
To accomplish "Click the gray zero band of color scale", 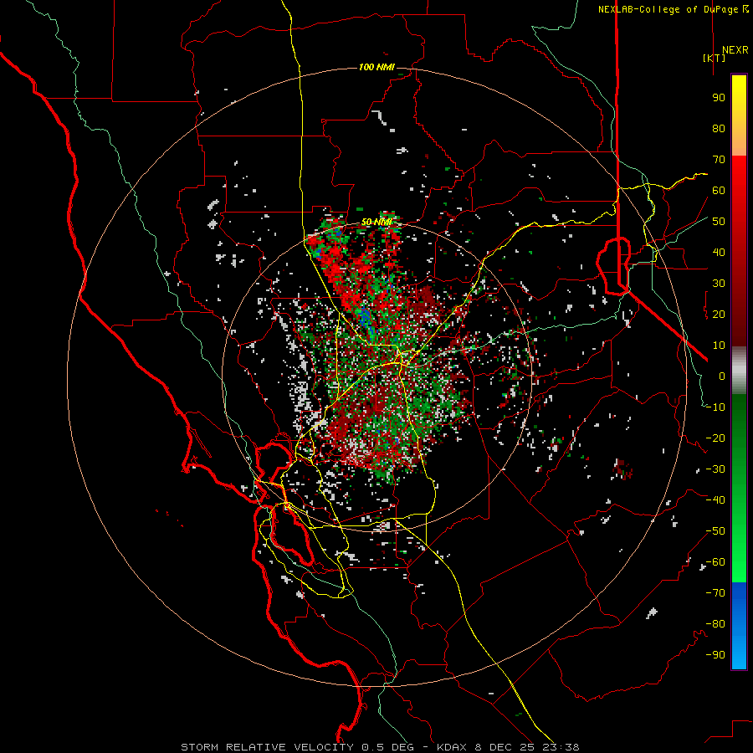I will pyautogui.click(x=739, y=371).
